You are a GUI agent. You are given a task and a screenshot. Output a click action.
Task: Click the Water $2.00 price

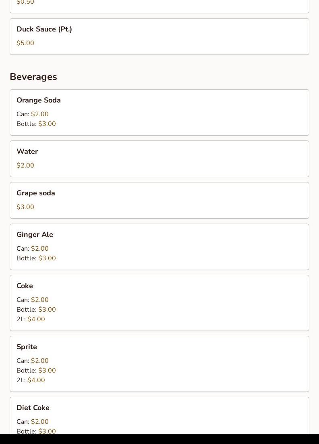25,165
